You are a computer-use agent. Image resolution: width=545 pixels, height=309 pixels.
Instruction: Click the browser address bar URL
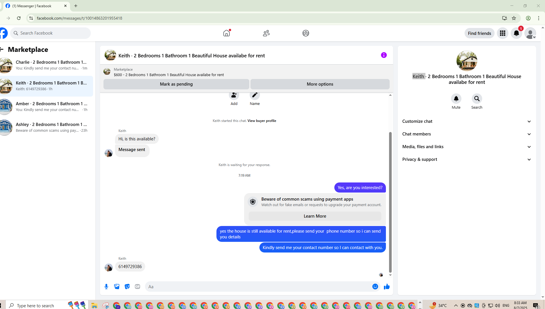(x=80, y=18)
